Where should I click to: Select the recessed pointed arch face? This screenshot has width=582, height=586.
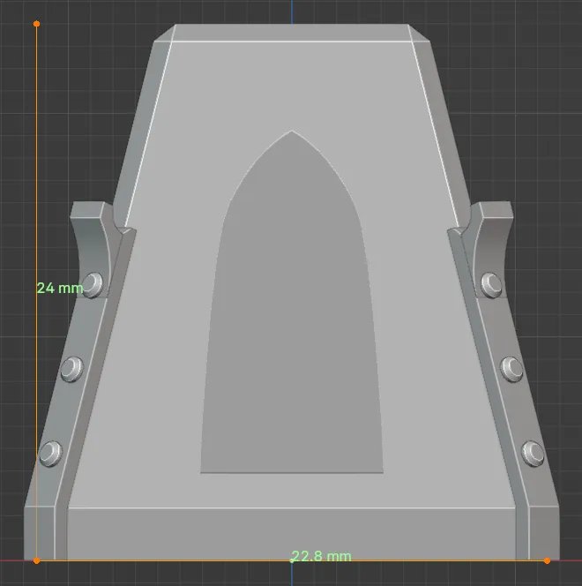291,335
